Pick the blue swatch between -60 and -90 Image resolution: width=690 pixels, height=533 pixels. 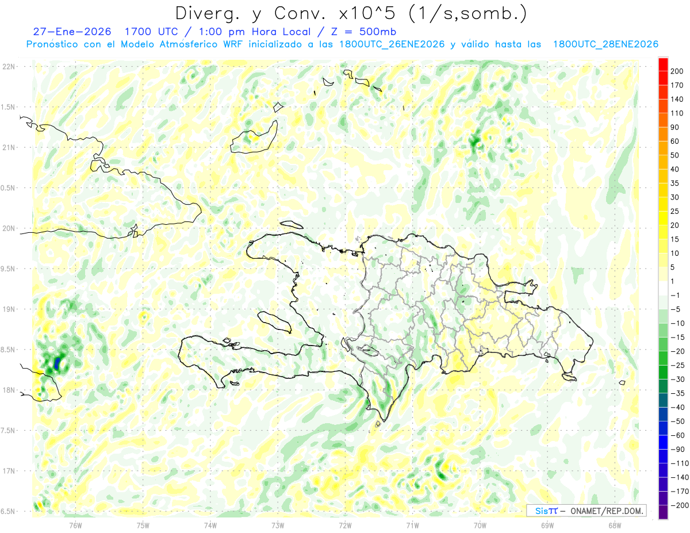coord(663,442)
